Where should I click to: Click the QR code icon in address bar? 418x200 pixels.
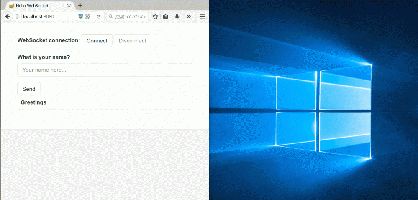pos(88,17)
